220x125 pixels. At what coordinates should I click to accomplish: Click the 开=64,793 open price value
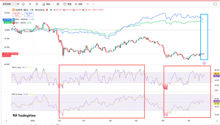click(58, 10)
